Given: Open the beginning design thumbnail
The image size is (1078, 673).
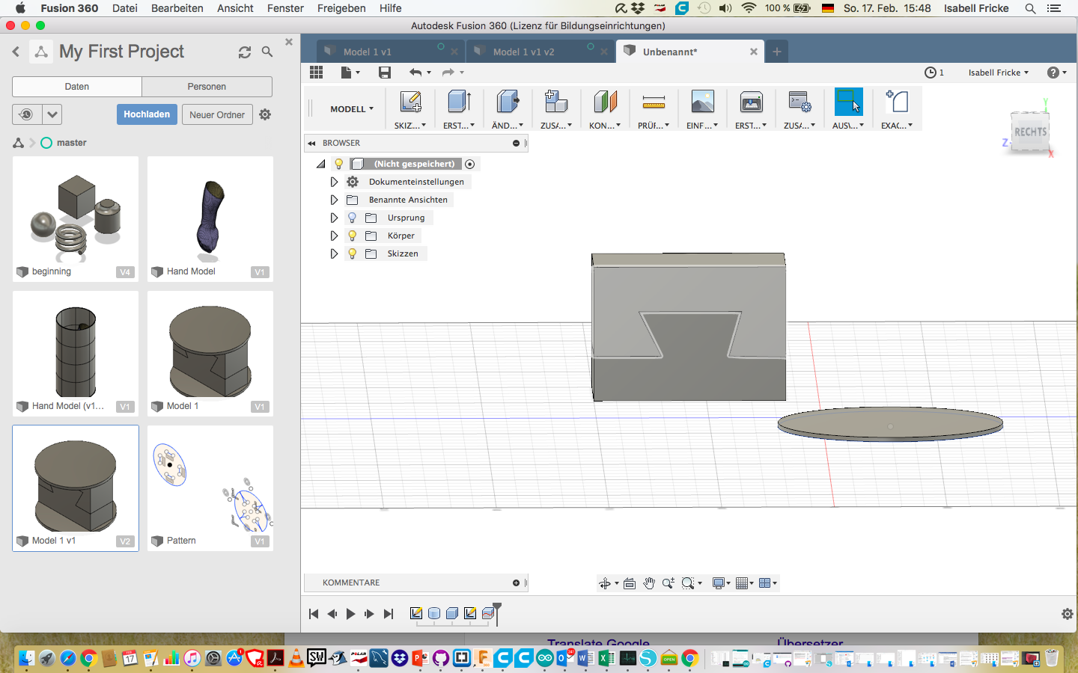Looking at the screenshot, I should [76, 219].
